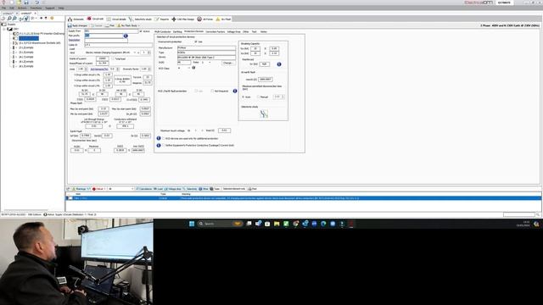Switch to the Circuit edit view

click(95, 19)
